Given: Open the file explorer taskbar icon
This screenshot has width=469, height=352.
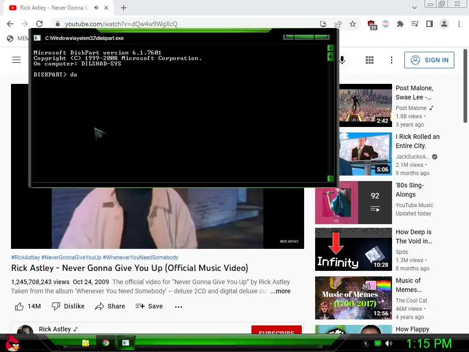Looking at the screenshot, I should tap(86, 343).
